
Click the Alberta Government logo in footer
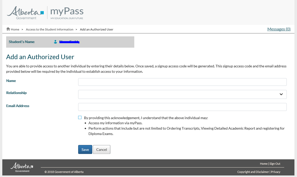22,167
